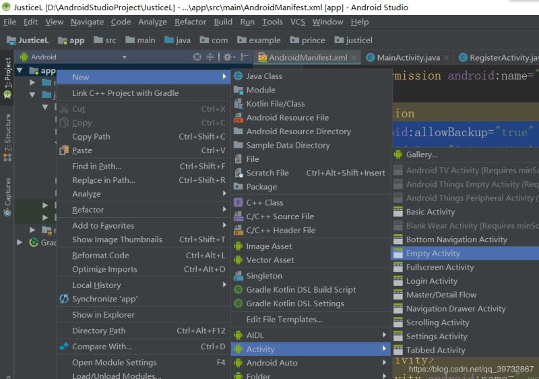539x379 pixels.
Task: Switch to the MainActivity.java tab
Action: click(x=408, y=58)
